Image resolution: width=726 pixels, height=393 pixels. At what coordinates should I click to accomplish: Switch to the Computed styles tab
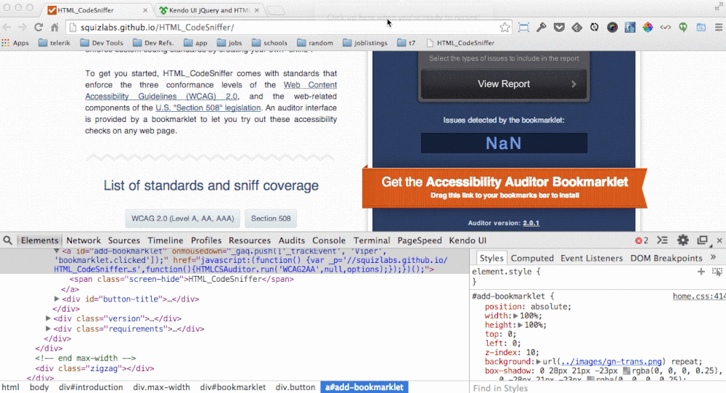[532, 258]
